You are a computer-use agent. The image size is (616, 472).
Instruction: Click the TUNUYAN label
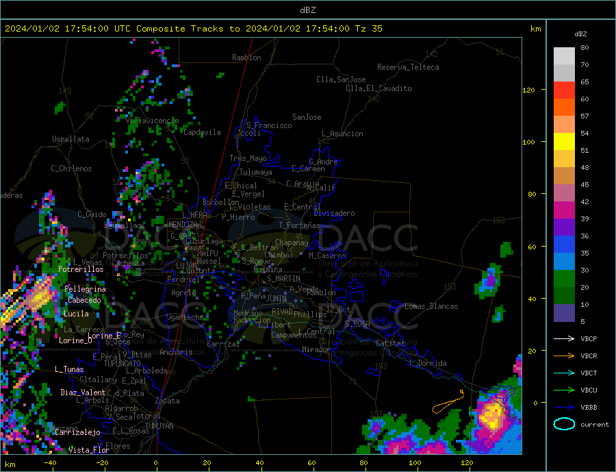click(159, 425)
